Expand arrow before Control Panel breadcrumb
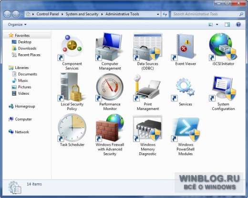The image size is (248, 198). coord(33,14)
